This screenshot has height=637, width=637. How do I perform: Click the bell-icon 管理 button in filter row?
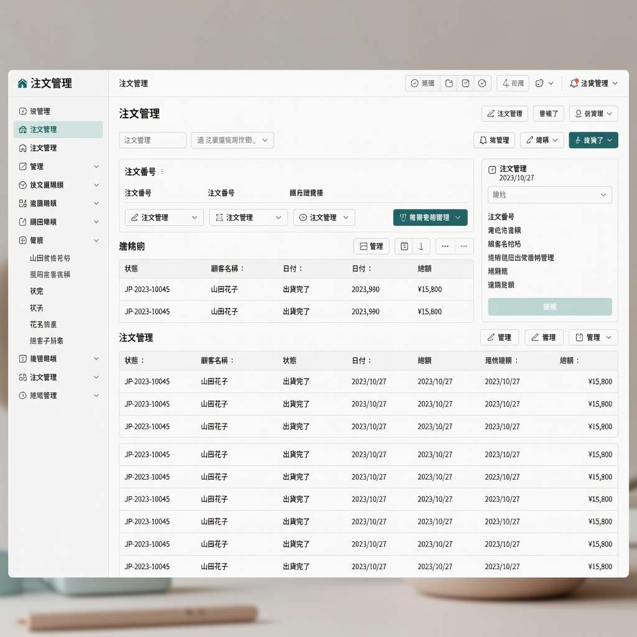click(494, 140)
